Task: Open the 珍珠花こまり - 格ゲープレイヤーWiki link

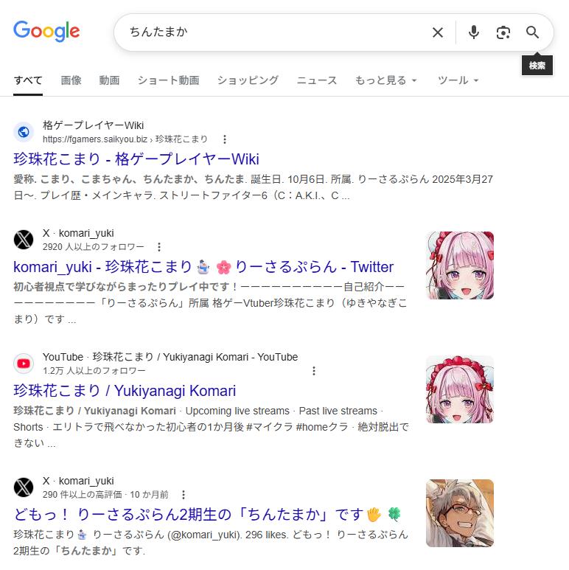Action: [x=136, y=159]
